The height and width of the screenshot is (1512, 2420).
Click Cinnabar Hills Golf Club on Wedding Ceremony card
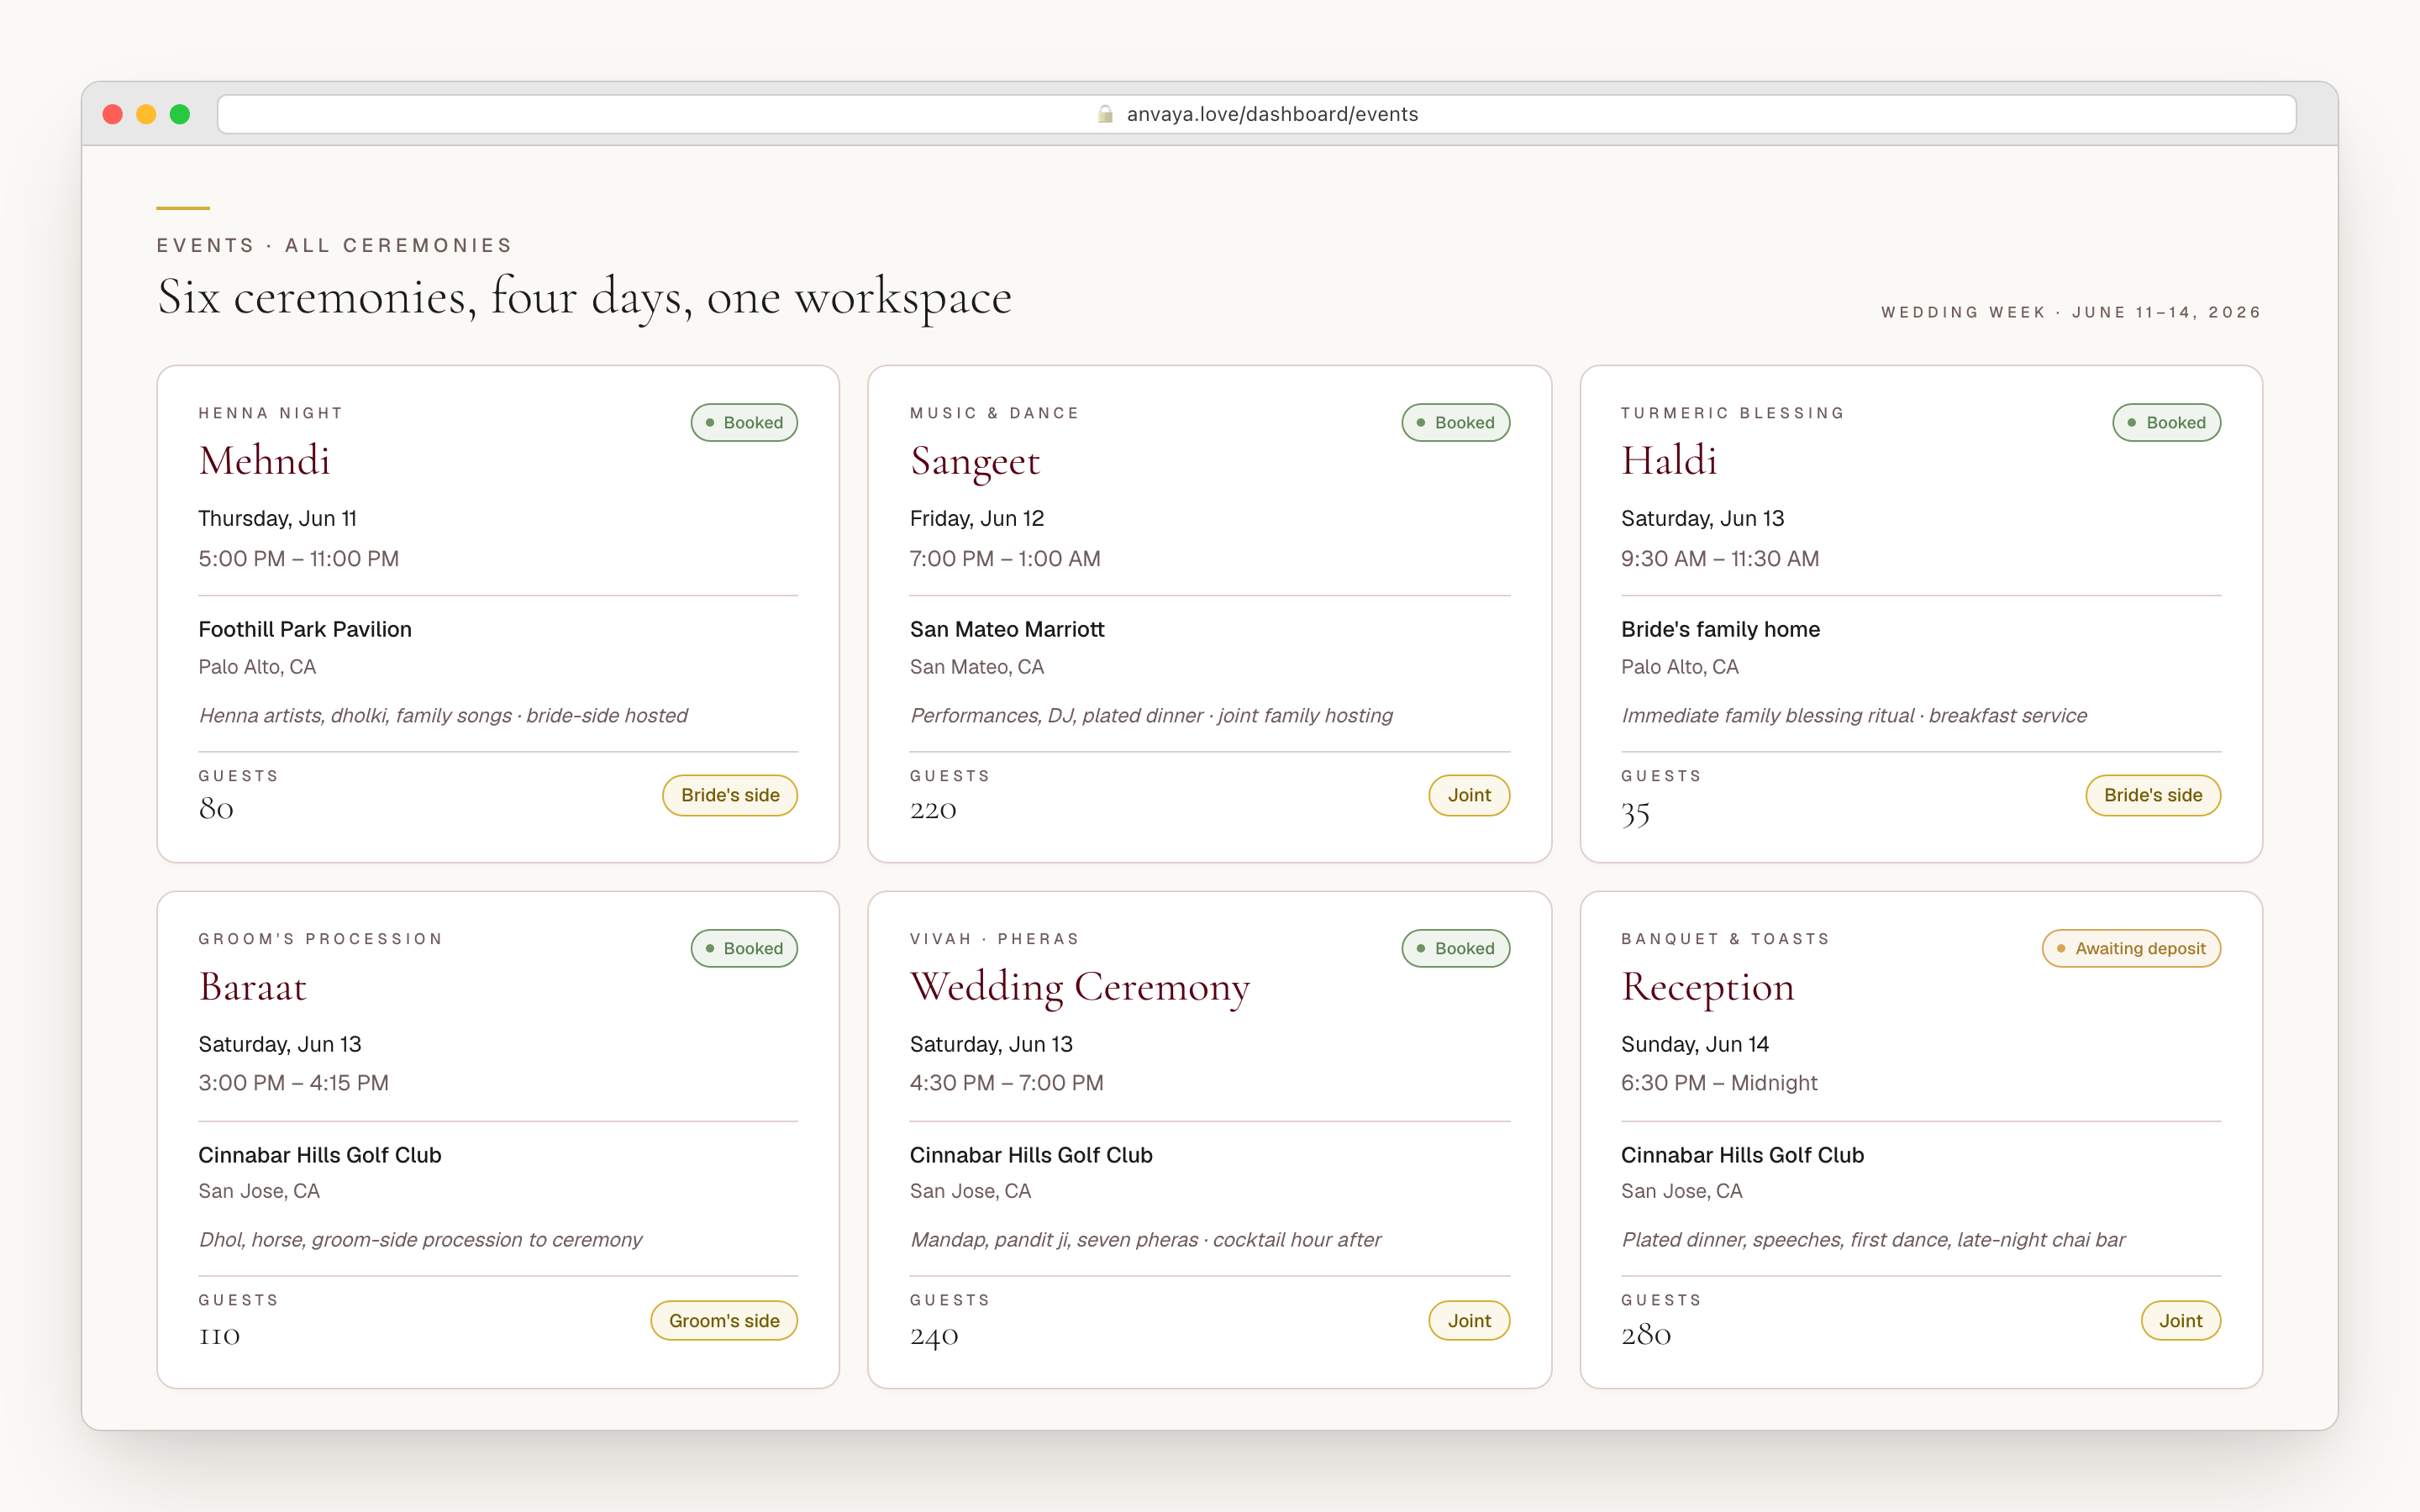pyautogui.click(x=1031, y=1155)
